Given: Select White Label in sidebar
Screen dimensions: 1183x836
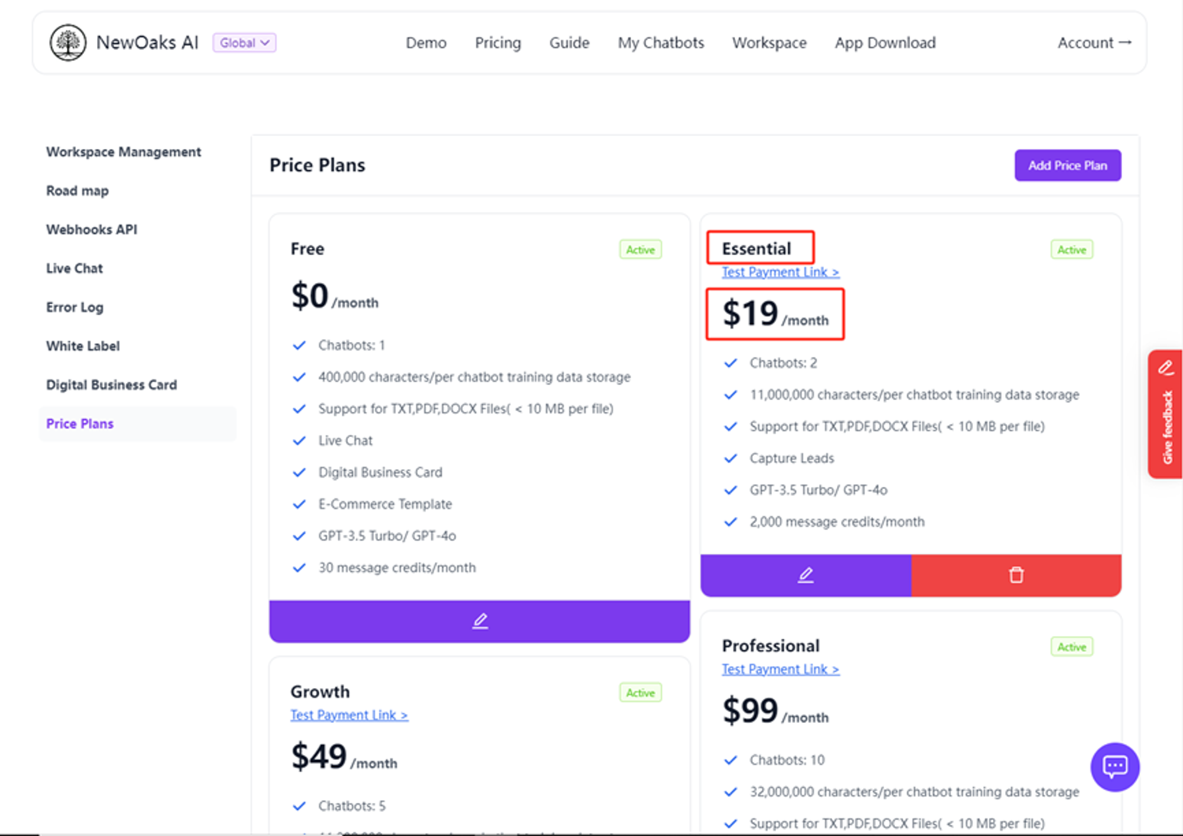Looking at the screenshot, I should pos(83,346).
